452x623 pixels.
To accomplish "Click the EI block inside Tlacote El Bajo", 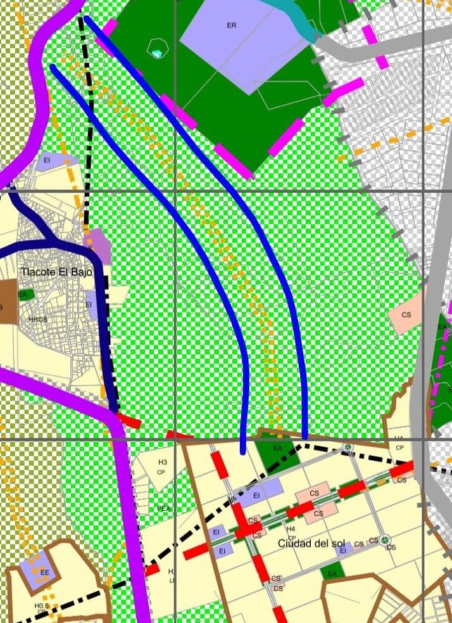I will (91, 305).
